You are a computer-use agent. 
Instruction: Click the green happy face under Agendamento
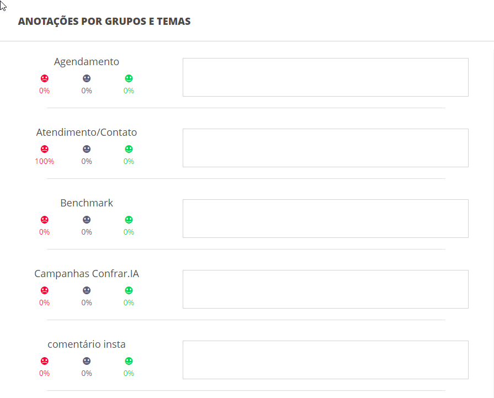pyautogui.click(x=129, y=78)
